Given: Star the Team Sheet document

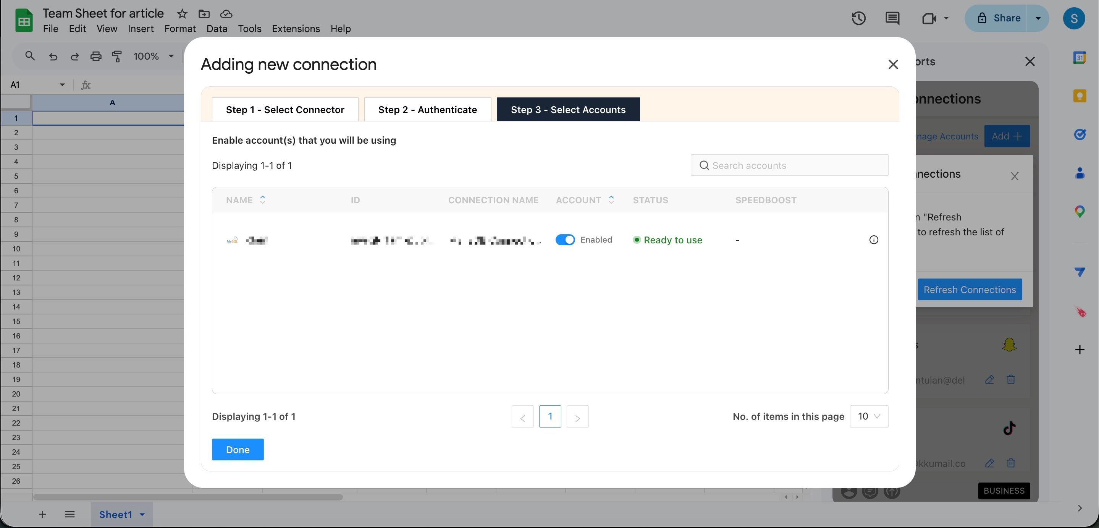Looking at the screenshot, I should click(182, 14).
